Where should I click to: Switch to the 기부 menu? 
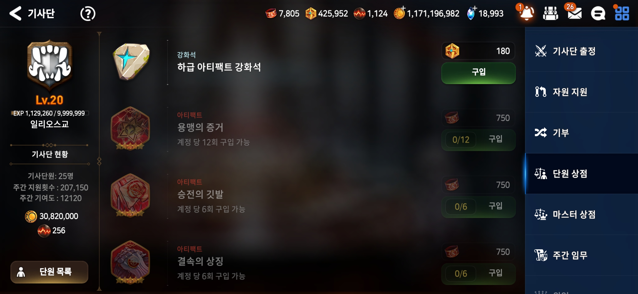[x=582, y=133]
